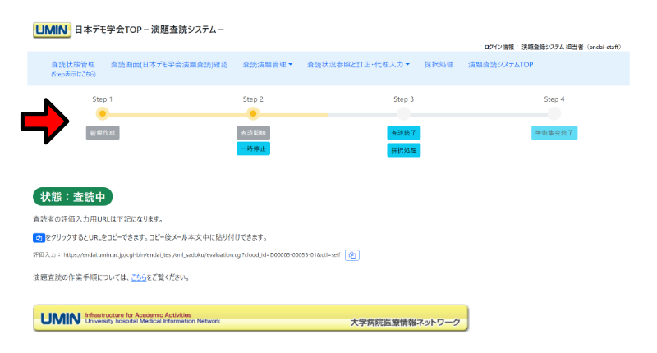Click the UMIN logo in header
This screenshot has height=353, width=657.
tap(51, 30)
